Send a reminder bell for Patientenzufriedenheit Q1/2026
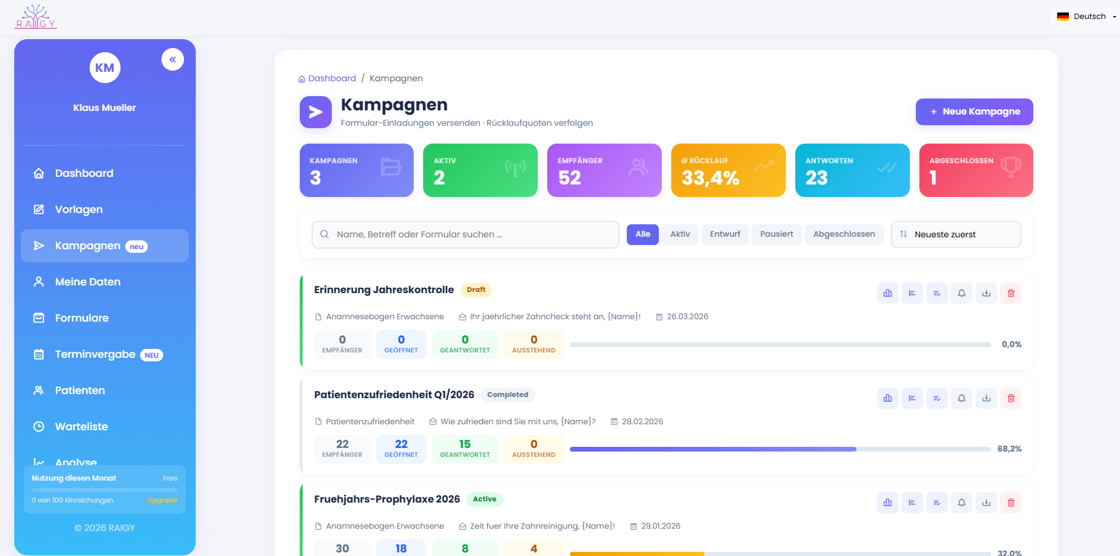 pos(962,398)
